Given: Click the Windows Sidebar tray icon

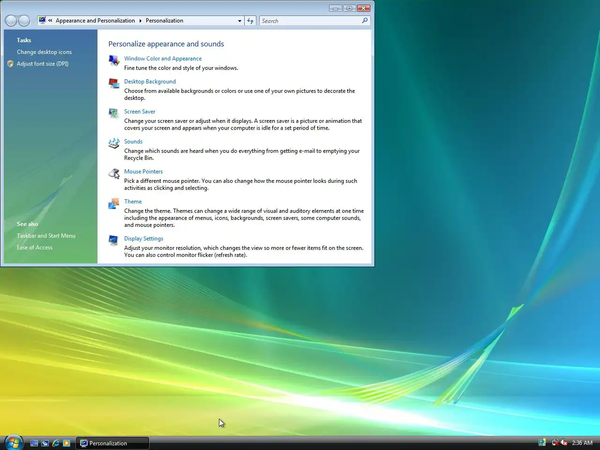Looking at the screenshot, I should point(542,442).
